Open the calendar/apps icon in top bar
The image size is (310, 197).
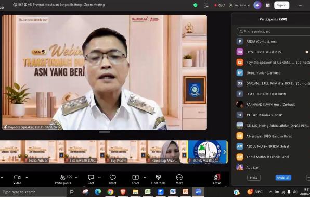point(268,5)
